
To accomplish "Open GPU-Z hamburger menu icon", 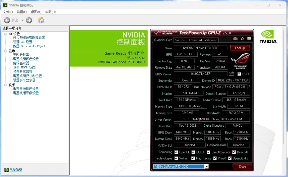I will (x=249, y=39).
